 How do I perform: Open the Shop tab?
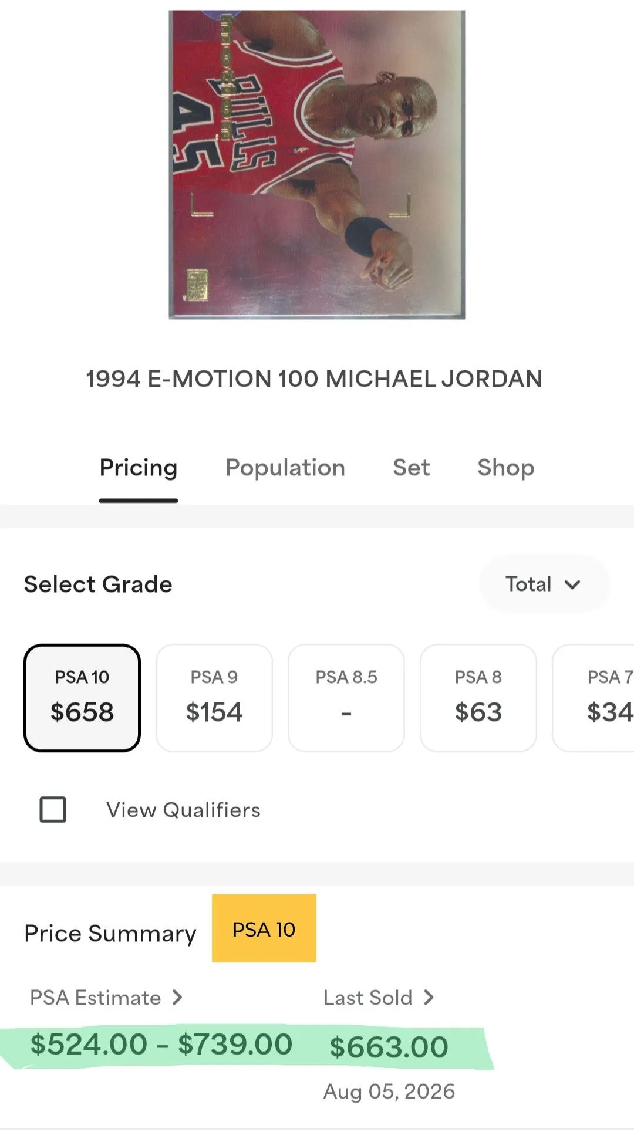coord(506,468)
